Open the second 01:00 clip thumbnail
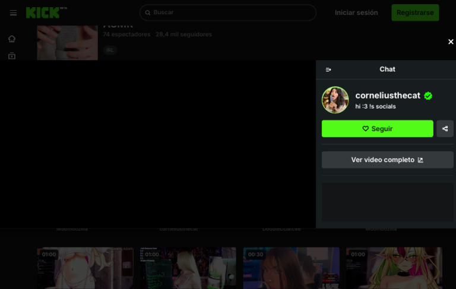Viewport: 456px width, 289px height. click(x=188, y=268)
